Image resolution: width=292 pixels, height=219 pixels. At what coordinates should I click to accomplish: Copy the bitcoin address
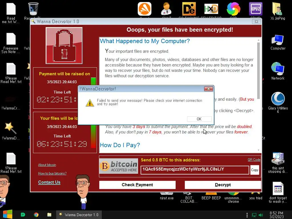[x=255, y=170]
